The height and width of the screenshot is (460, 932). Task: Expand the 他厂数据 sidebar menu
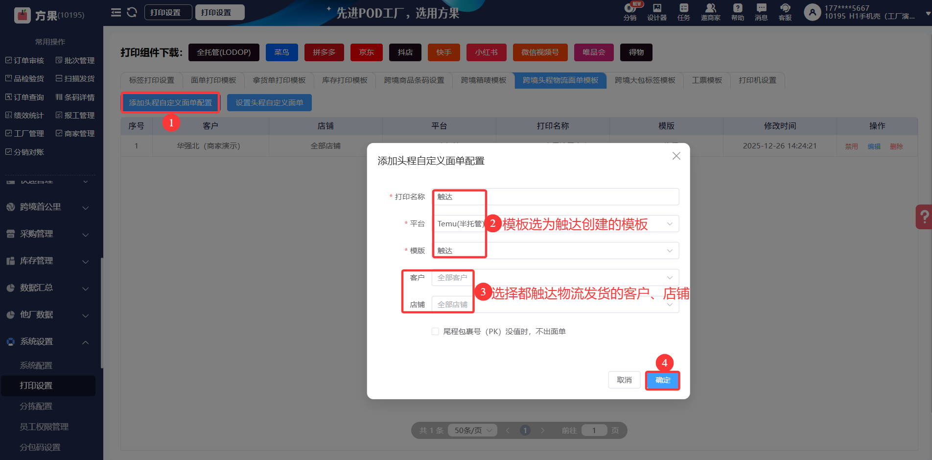(x=48, y=315)
